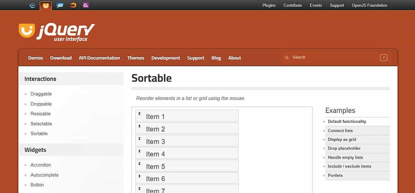
Task: Click the sort handle on Item 6
Action: click(140, 176)
